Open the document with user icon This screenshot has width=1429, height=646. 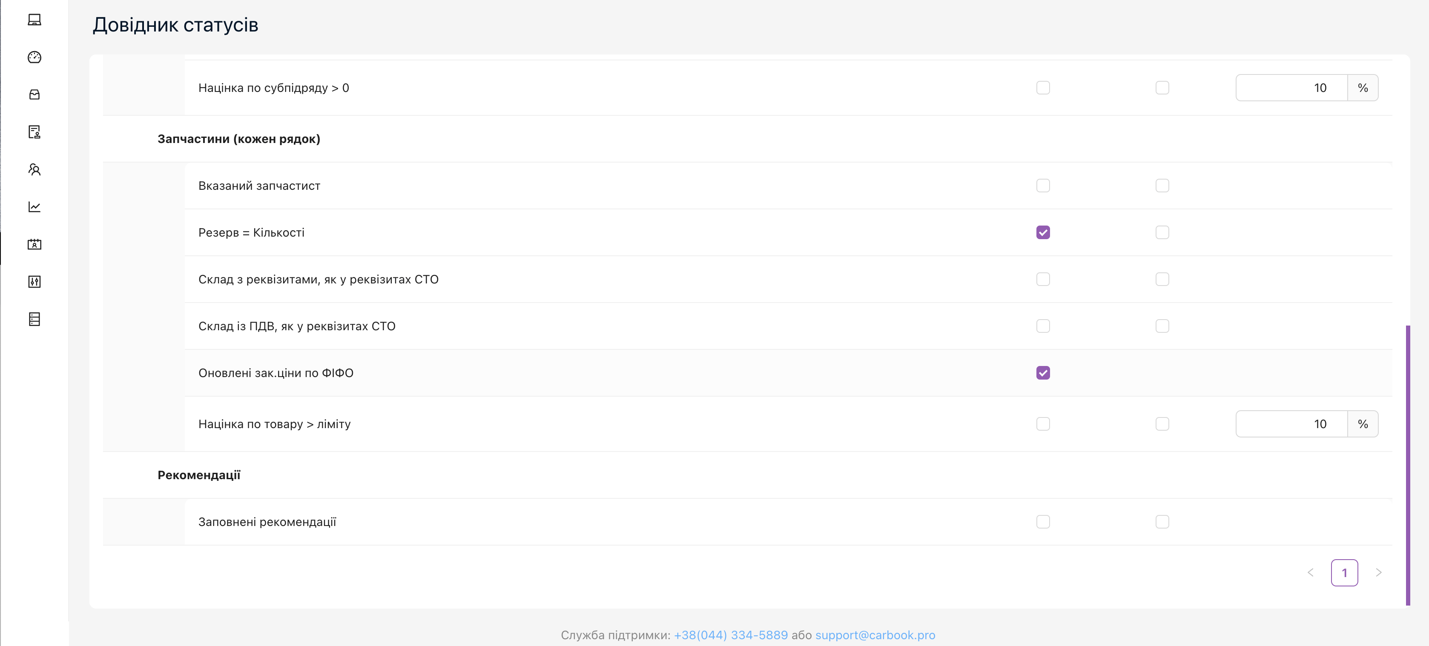(34, 132)
